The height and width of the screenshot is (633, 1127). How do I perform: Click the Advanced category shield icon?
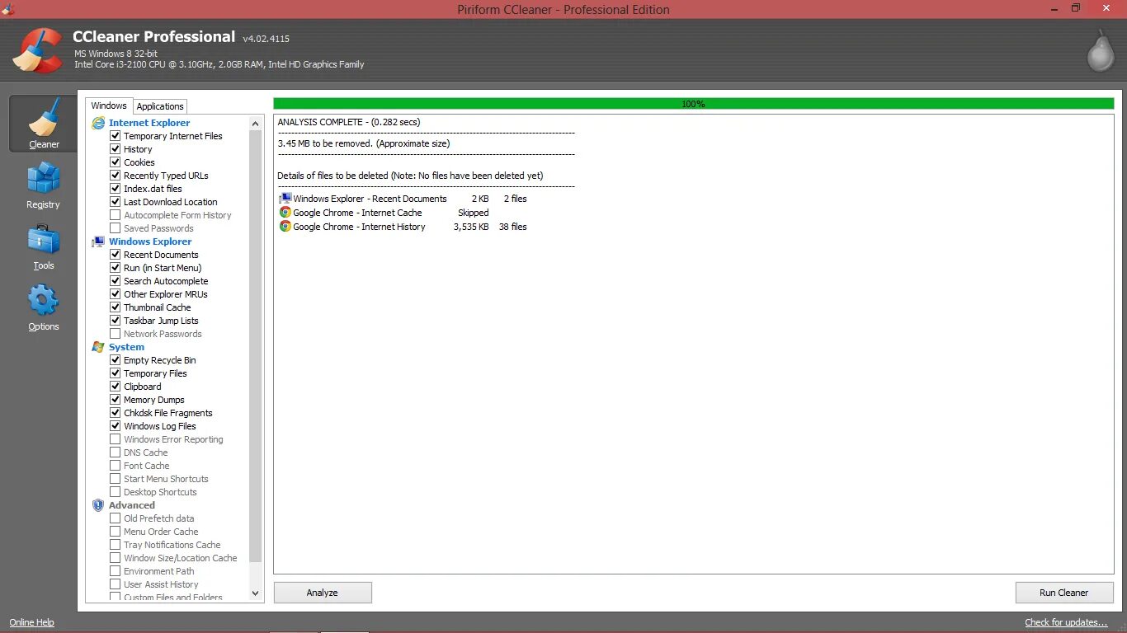[x=98, y=505]
